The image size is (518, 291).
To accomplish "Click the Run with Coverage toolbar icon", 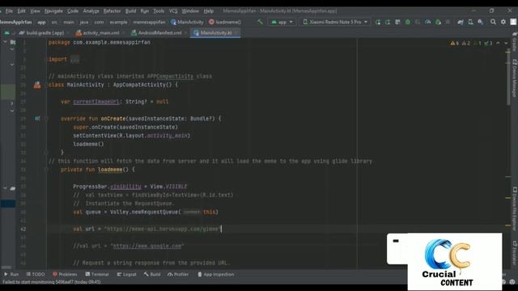I will pos(418,22).
